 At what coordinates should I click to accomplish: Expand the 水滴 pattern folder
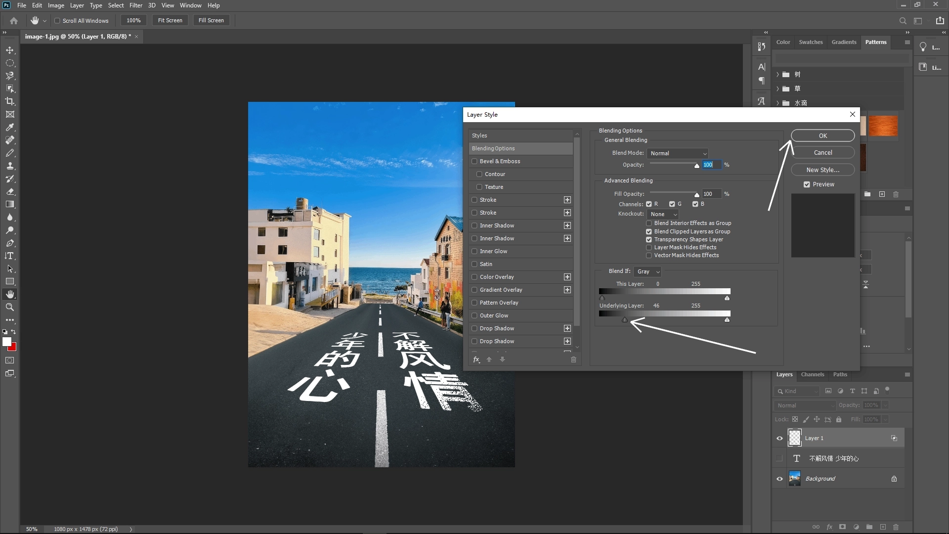[777, 103]
